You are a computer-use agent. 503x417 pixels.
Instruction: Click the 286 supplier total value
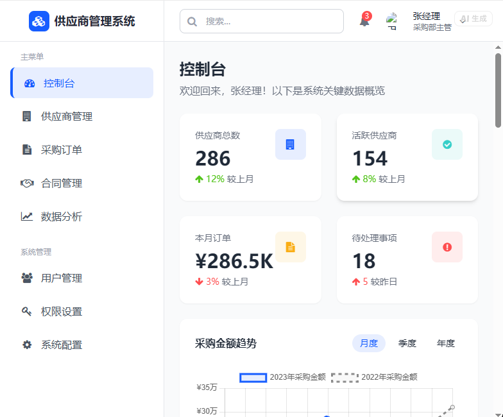(213, 158)
